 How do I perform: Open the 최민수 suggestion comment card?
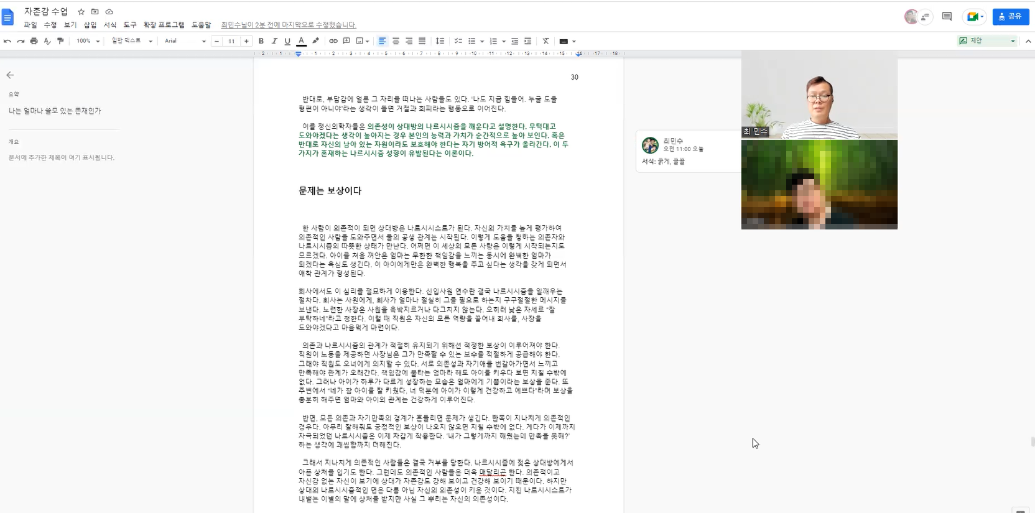688,151
